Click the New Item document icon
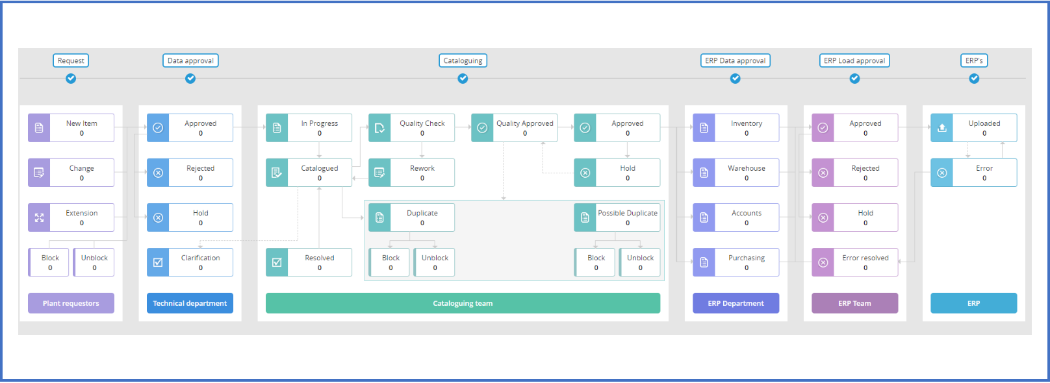 point(39,128)
